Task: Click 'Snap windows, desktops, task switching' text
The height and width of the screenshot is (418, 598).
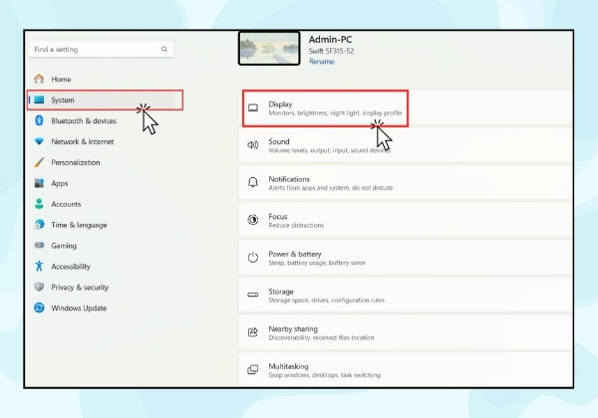Action: click(x=325, y=375)
